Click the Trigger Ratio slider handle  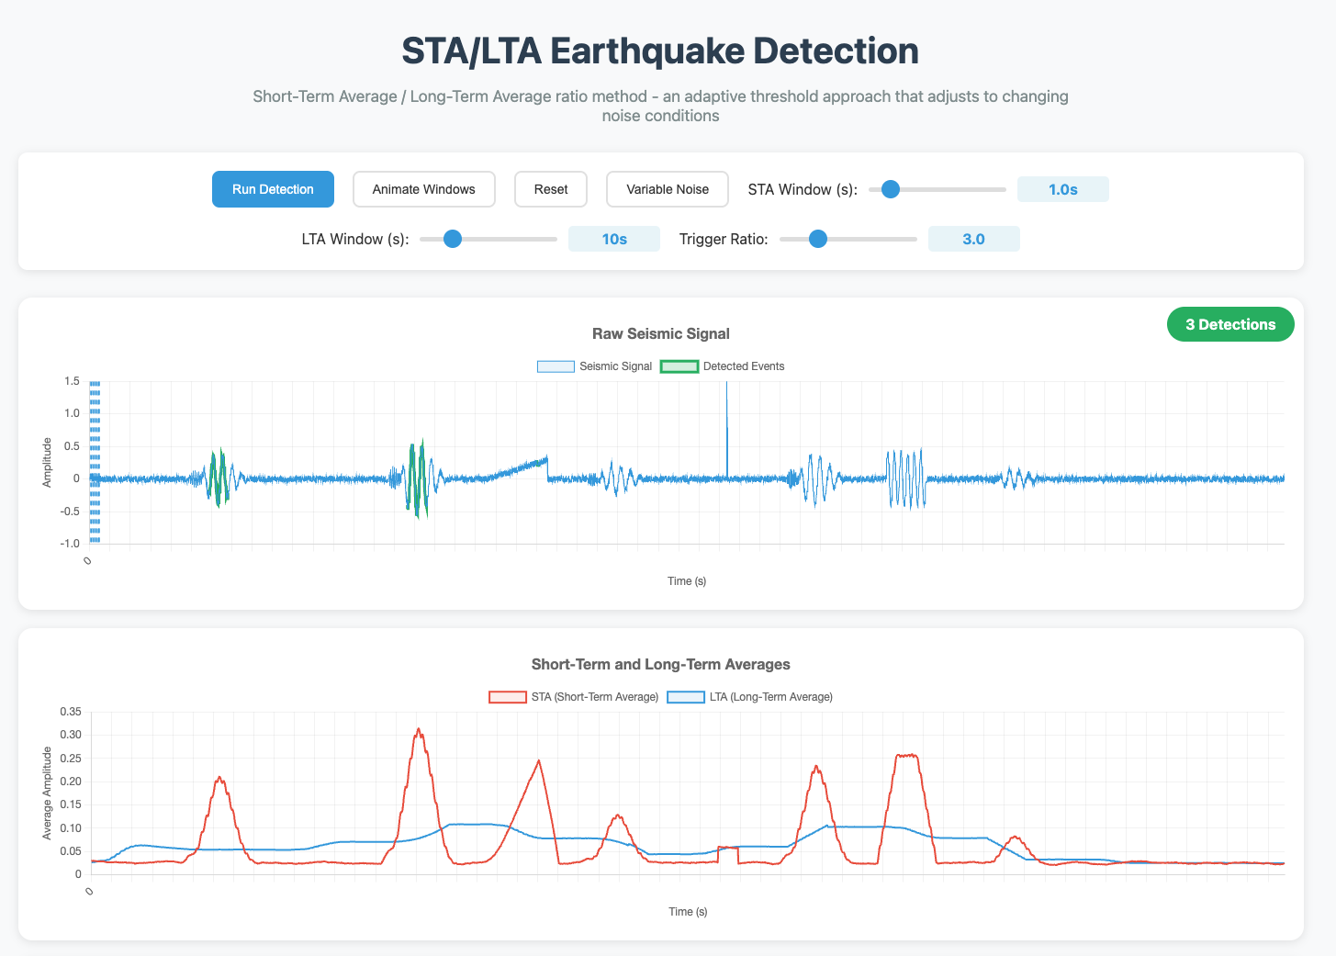(x=817, y=239)
